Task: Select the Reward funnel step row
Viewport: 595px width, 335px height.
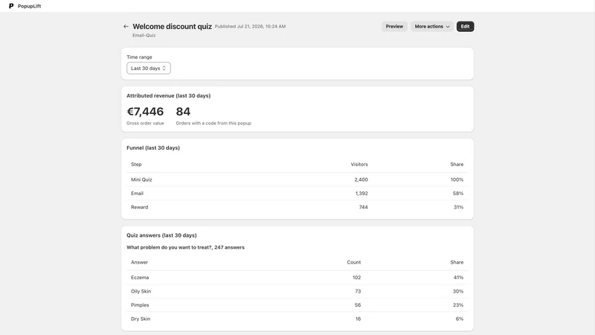Action: [x=297, y=207]
